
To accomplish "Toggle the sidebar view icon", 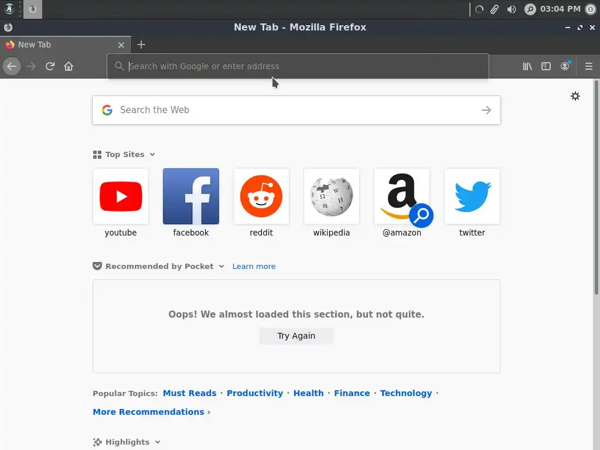I will (x=546, y=66).
